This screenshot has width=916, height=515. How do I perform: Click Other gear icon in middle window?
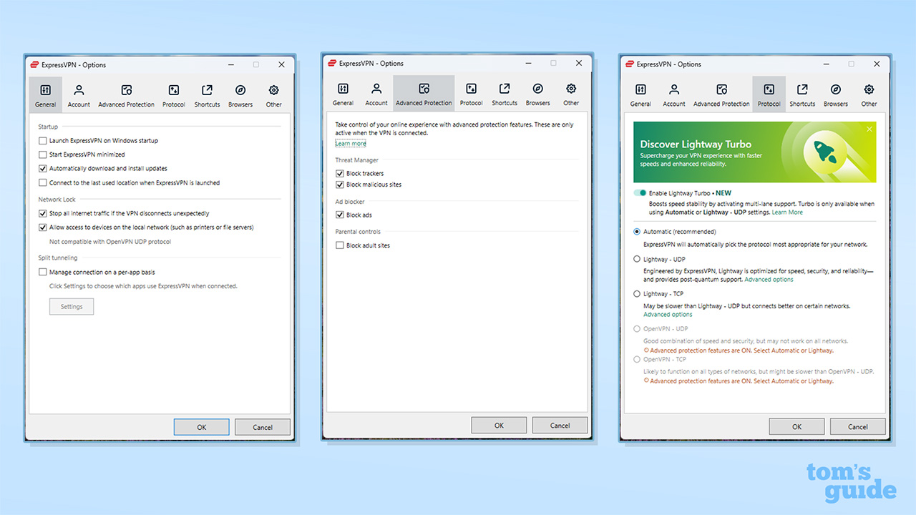coord(571,89)
